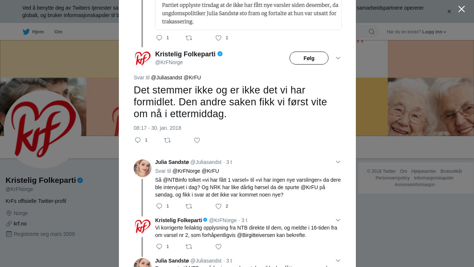This screenshot has width=474, height=267.
Task: Retweet the main Kristelig Folkeparti tweet
Action: [x=167, y=140]
